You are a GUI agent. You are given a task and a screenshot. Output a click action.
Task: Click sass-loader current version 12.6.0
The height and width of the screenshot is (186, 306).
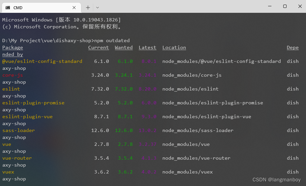point(100,130)
